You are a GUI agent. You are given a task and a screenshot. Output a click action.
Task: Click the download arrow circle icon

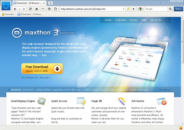coord(57,69)
